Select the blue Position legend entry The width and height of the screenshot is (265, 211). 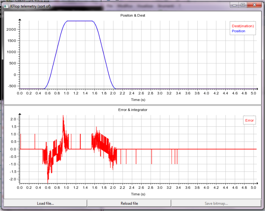pos(238,31)
